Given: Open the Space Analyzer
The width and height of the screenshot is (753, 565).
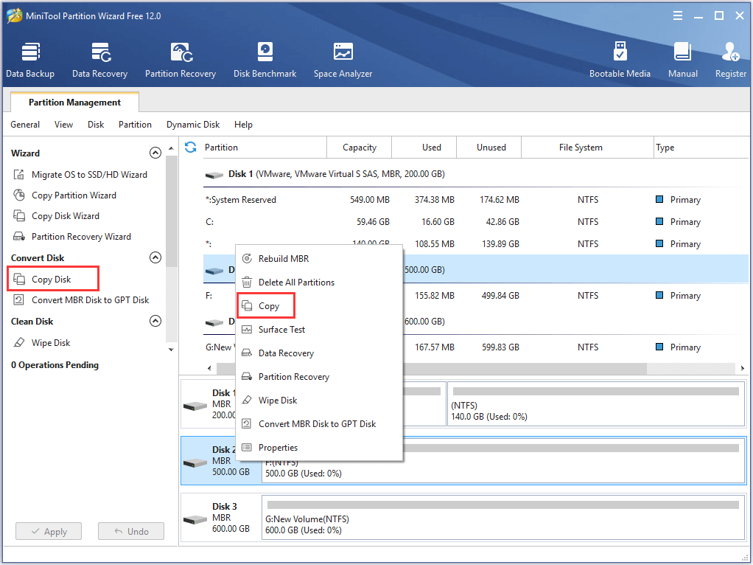Looking at the screenshot, I should coord(343,60).
